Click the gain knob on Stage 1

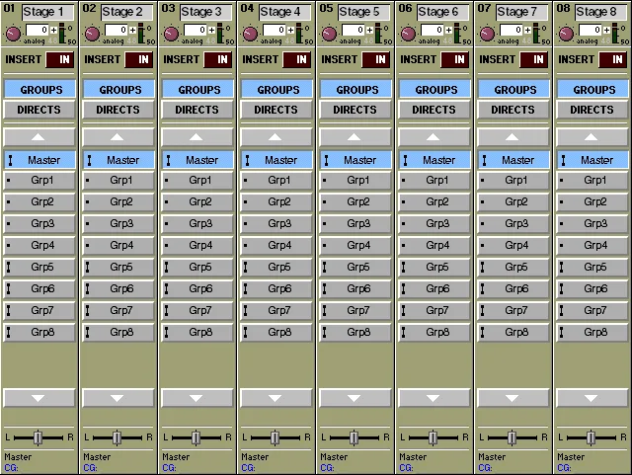(x=13, y=34)
